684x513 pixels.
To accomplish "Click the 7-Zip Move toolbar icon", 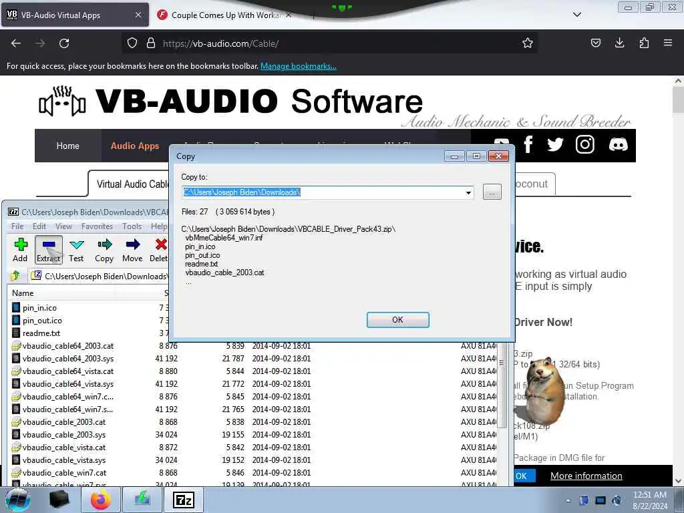I will (x=132, y=250).
